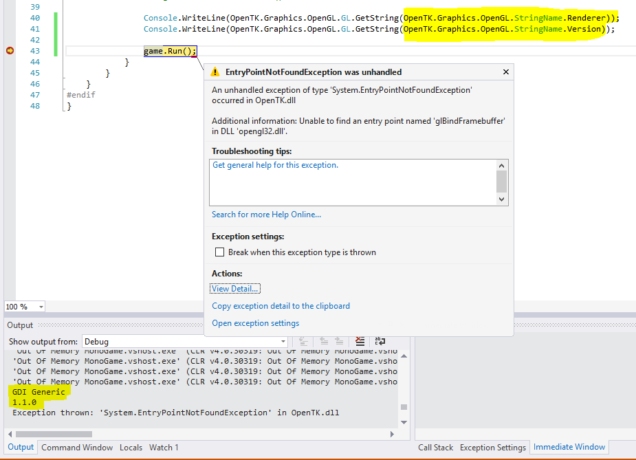
Task: Close the EntryPointNotFoundException popup
Action: tap(506, 72)
